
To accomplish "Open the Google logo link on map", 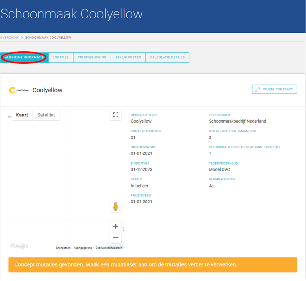I will pyautogui.click(x=19, y=246).
